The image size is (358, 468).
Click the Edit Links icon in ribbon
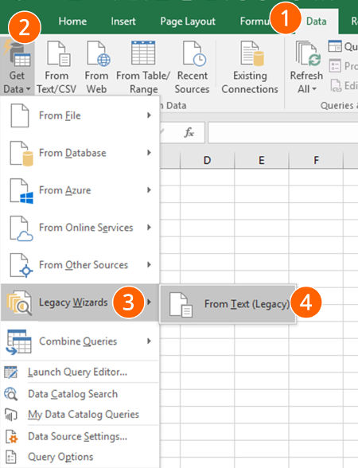[336, 86]
